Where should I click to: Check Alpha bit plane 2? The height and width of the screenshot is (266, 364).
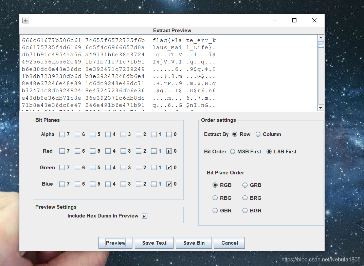[x=139, y=134]
